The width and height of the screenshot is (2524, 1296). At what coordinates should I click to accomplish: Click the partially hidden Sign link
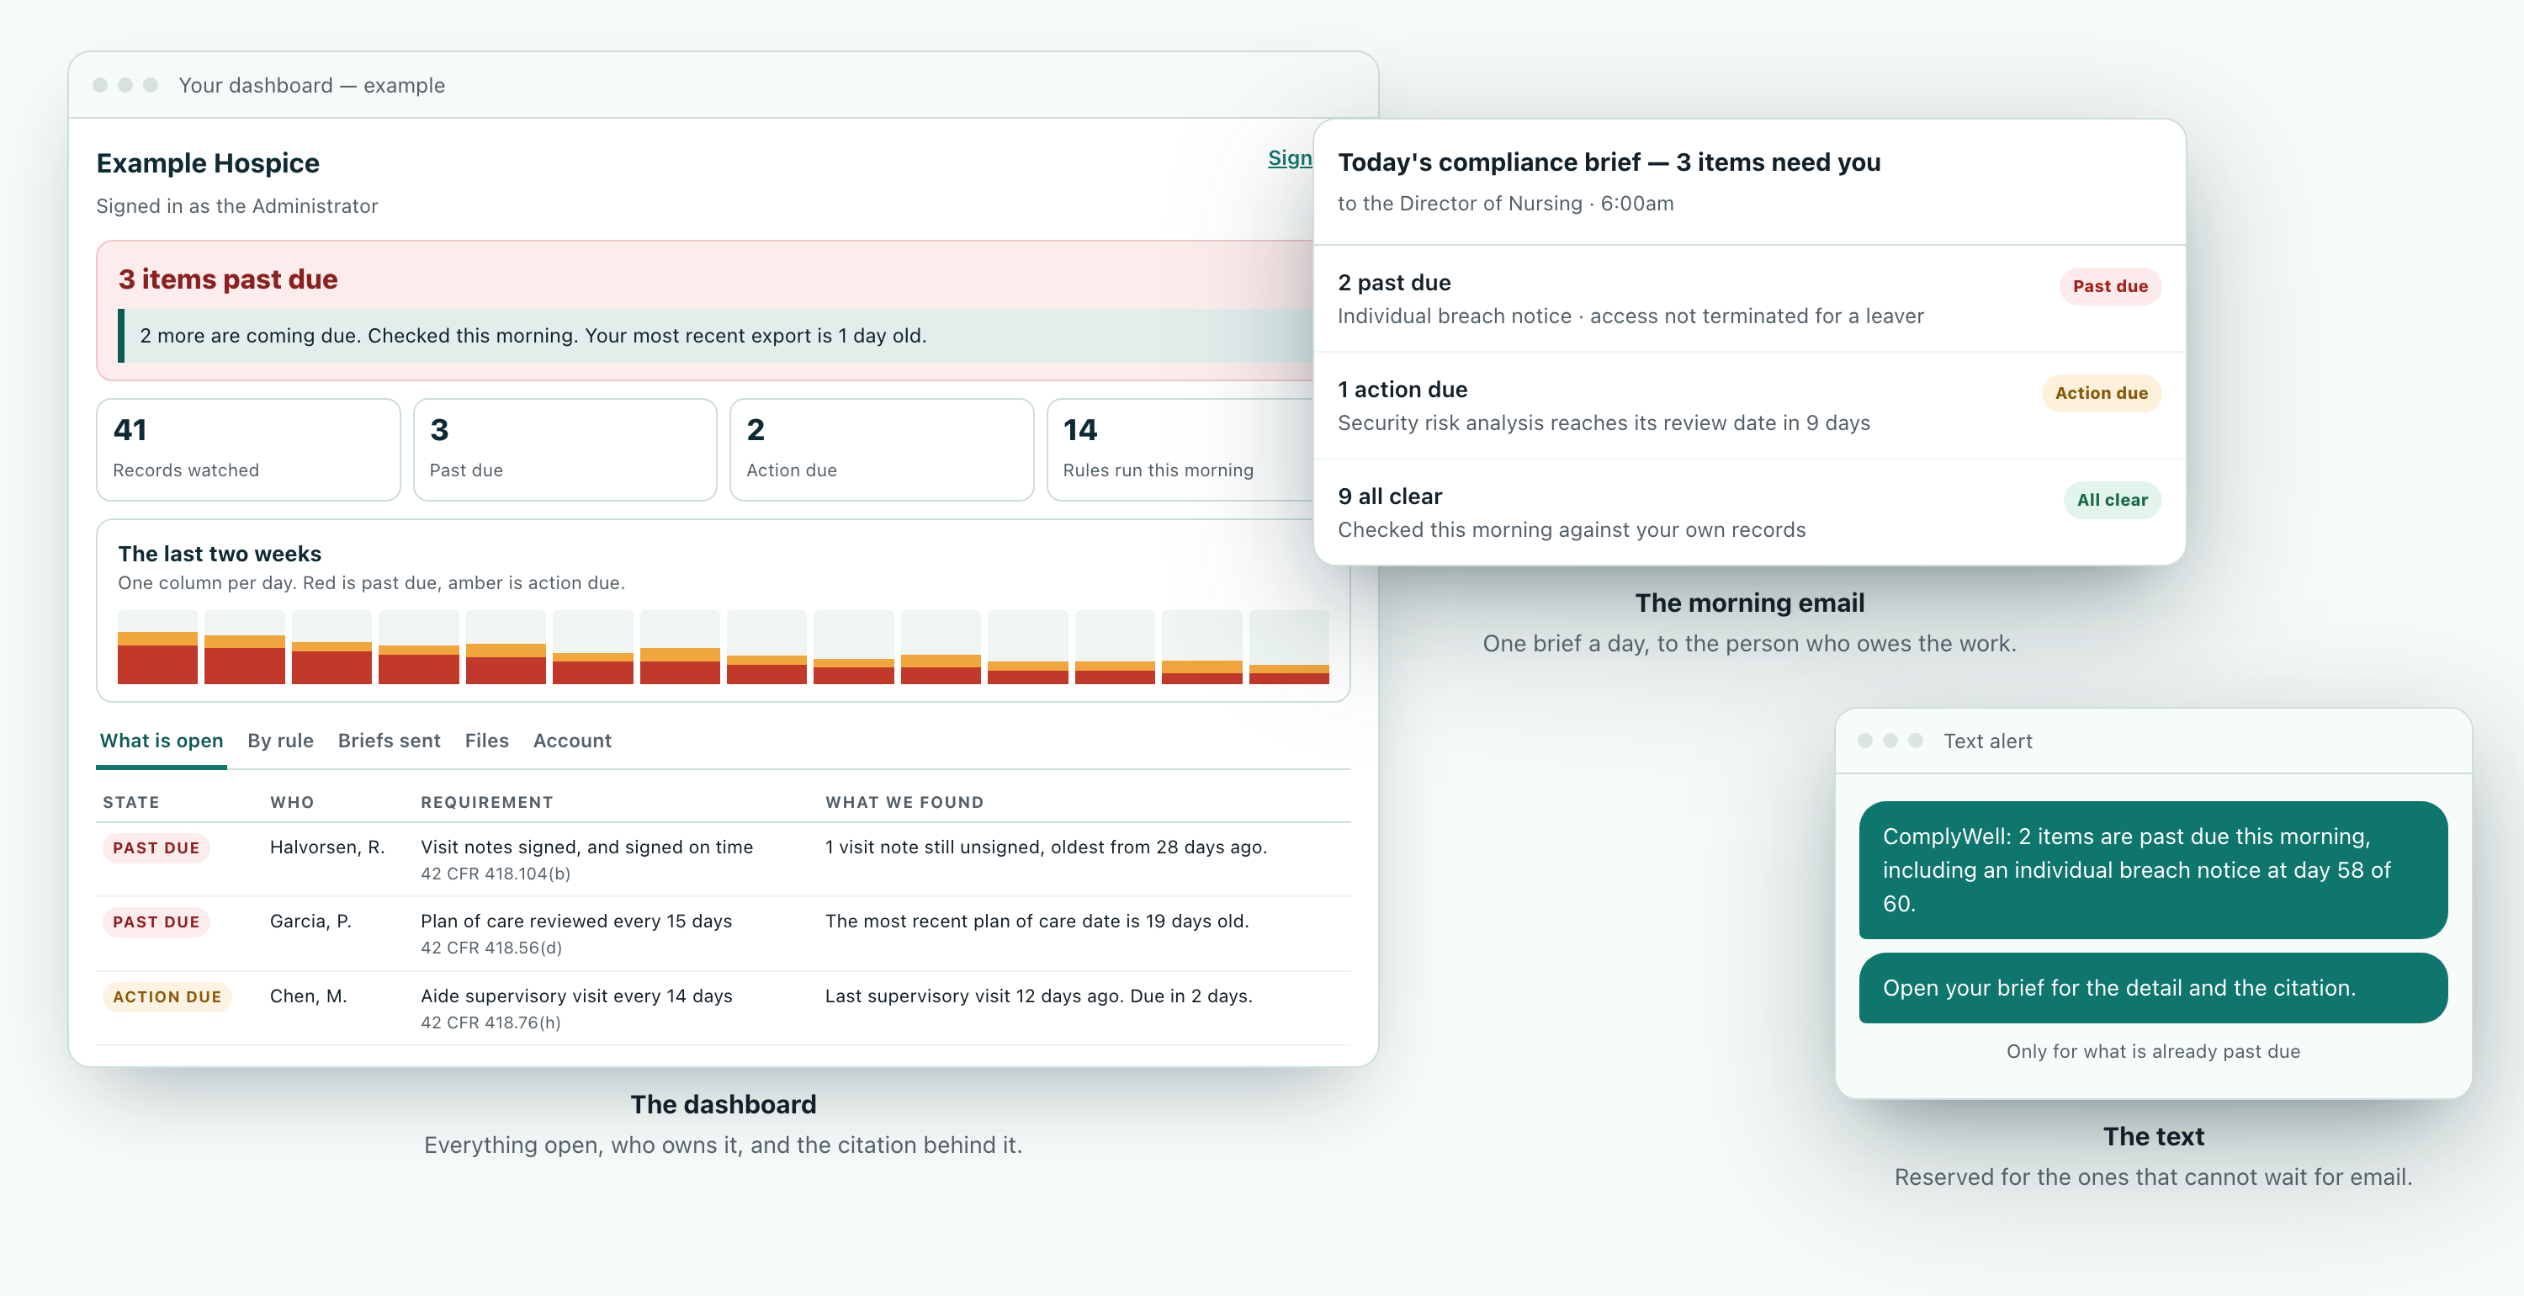(1290, 158)
